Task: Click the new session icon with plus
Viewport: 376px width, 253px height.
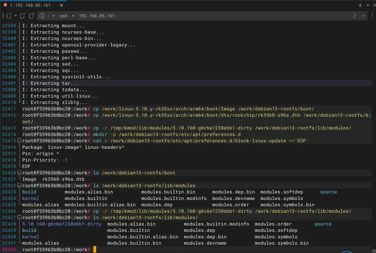Action: [x=9, y=16]
